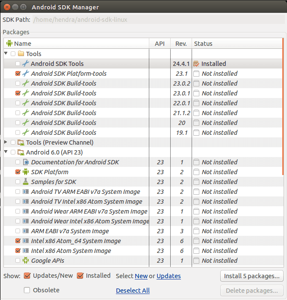The width and height of the screenshot is (287, 300).
Task: Click the Documentation for Android SDK icon
Action: pos(26,162)
